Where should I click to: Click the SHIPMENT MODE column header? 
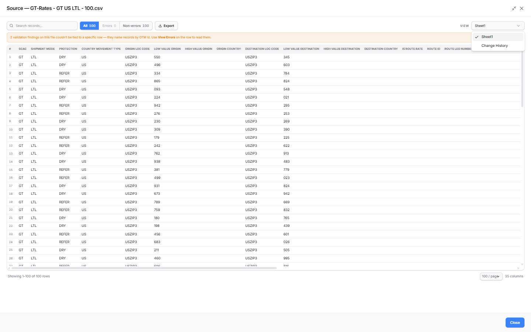43,49
